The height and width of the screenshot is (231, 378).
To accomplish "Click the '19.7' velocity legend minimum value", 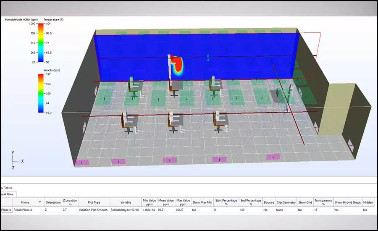I will (x=49, y=113).
